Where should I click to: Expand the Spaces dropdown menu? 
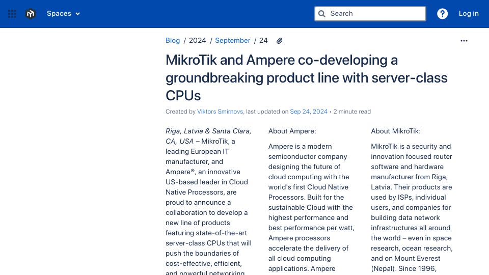pyautogui.click(x=63, y=13)
